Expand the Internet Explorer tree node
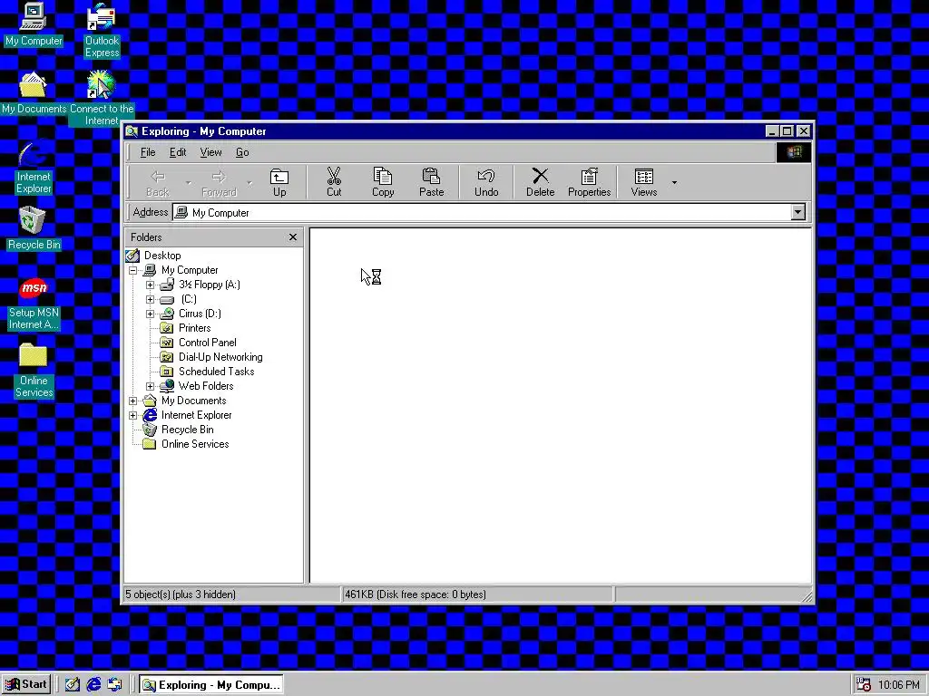This screenshot has height=696, width=929. coord(132,415)
